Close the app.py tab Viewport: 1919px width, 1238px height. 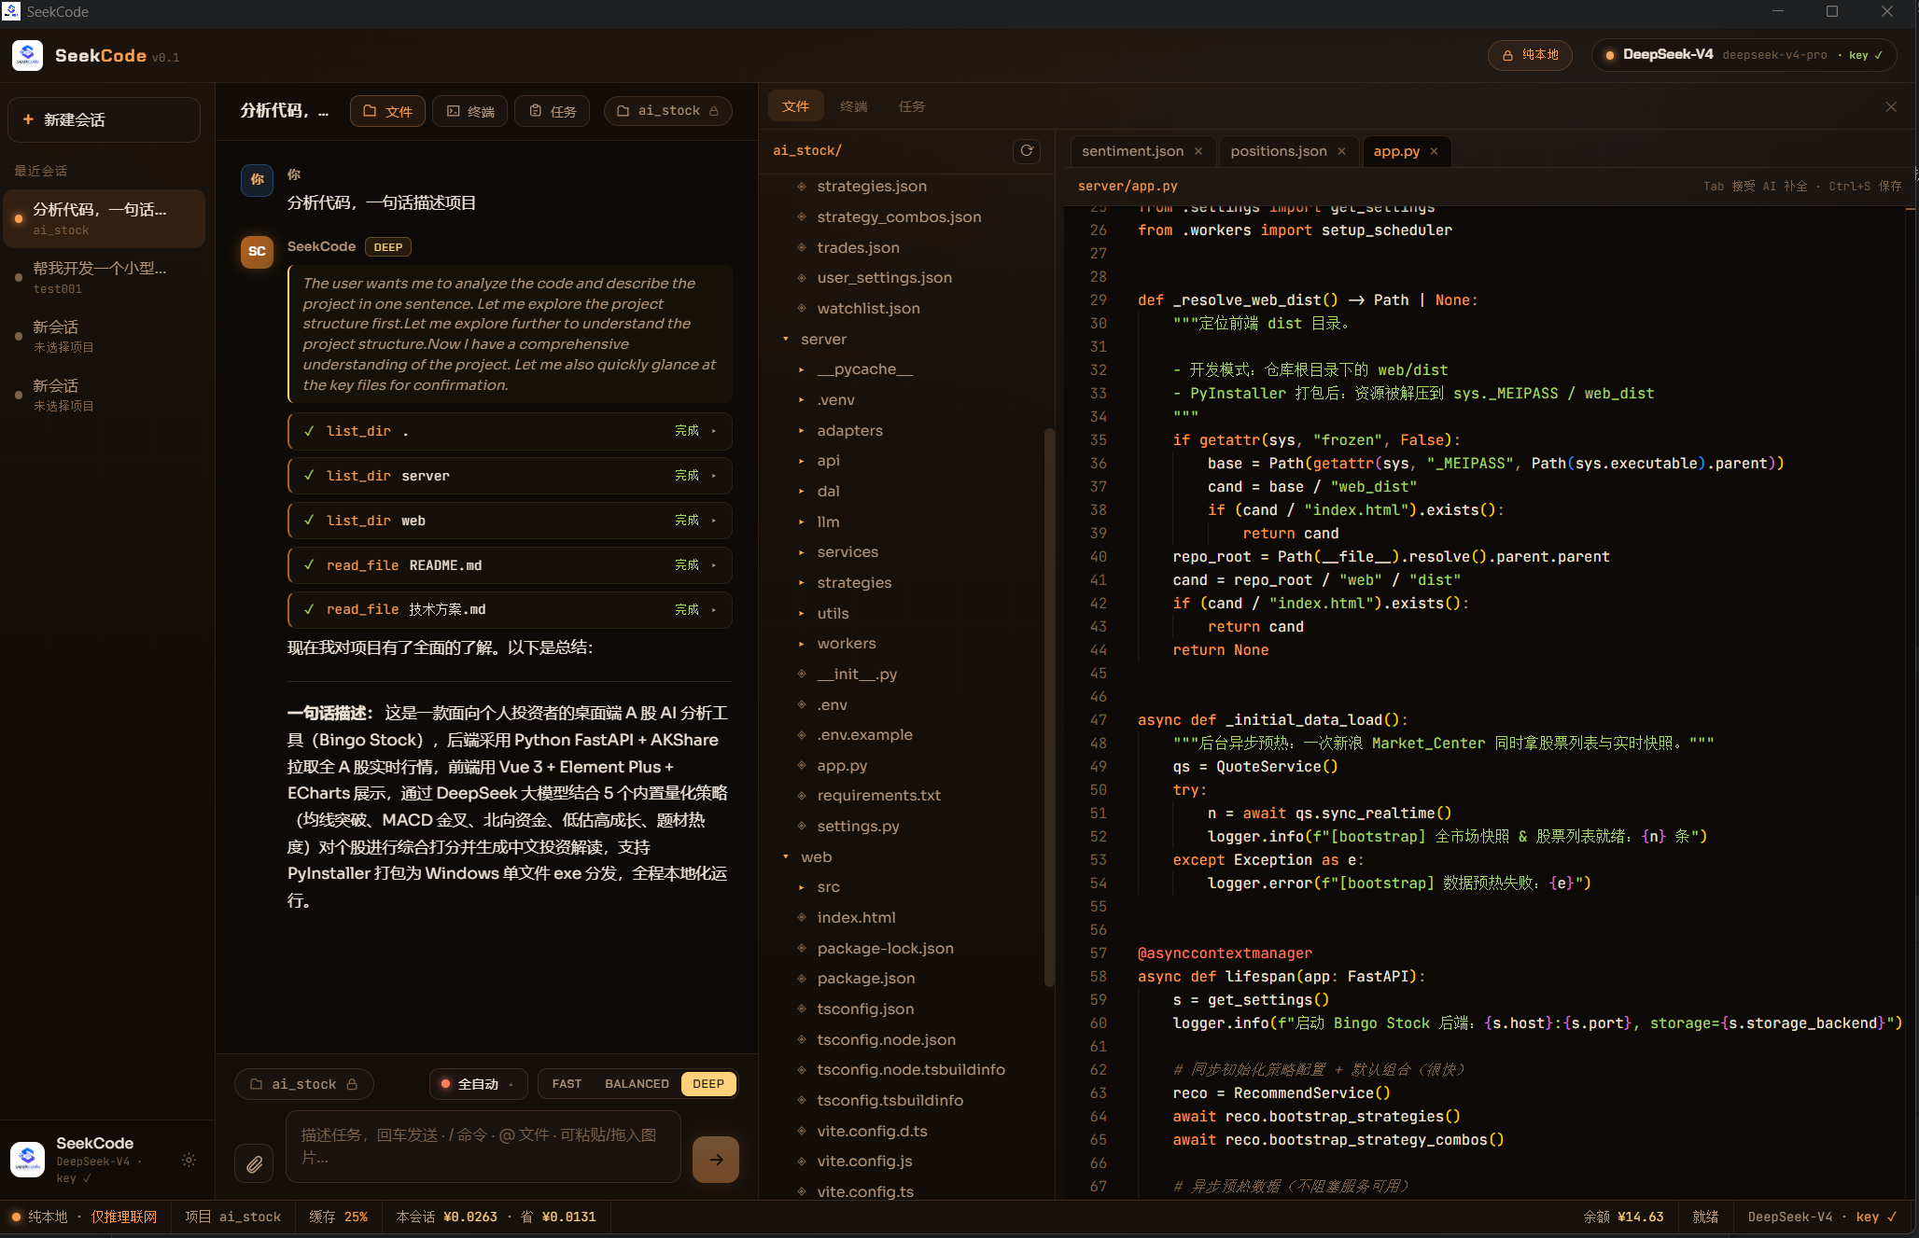[1434, 151]
